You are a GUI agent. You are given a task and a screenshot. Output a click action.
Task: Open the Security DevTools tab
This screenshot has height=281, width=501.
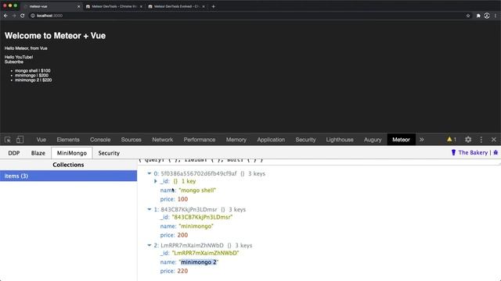point(305,140)
